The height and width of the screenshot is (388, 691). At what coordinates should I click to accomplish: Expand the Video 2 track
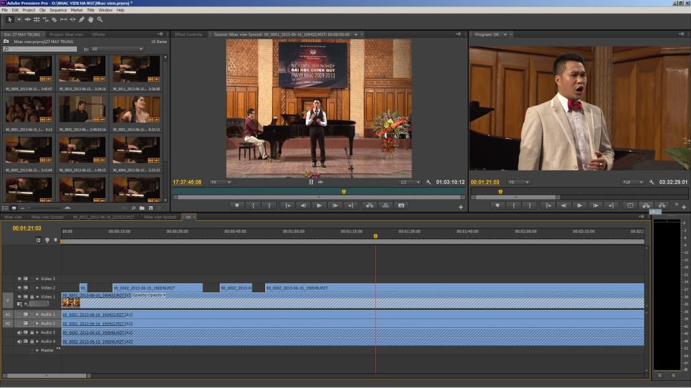37,288
